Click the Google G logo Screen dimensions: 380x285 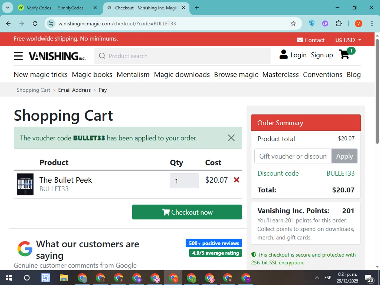point(25,249)
